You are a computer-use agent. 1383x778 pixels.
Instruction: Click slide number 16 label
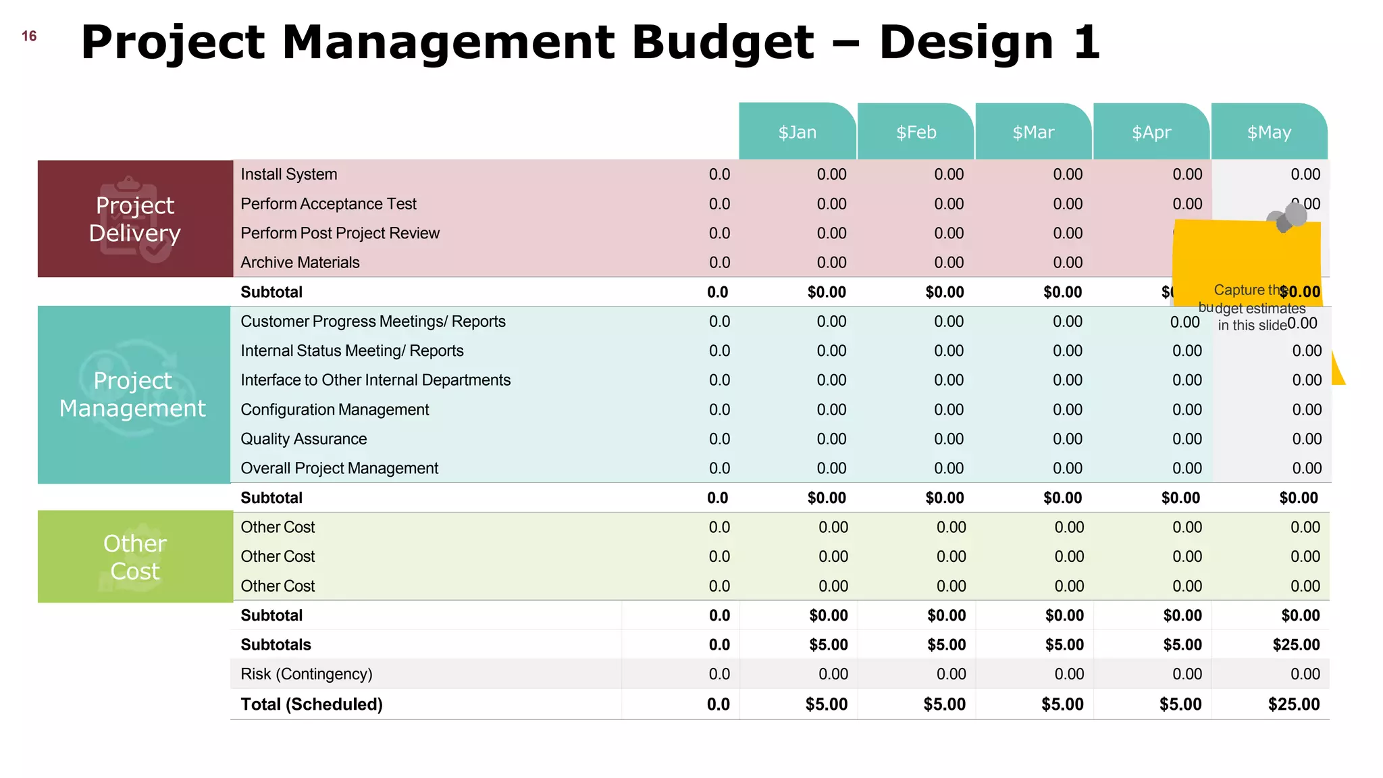coord(29,36)
